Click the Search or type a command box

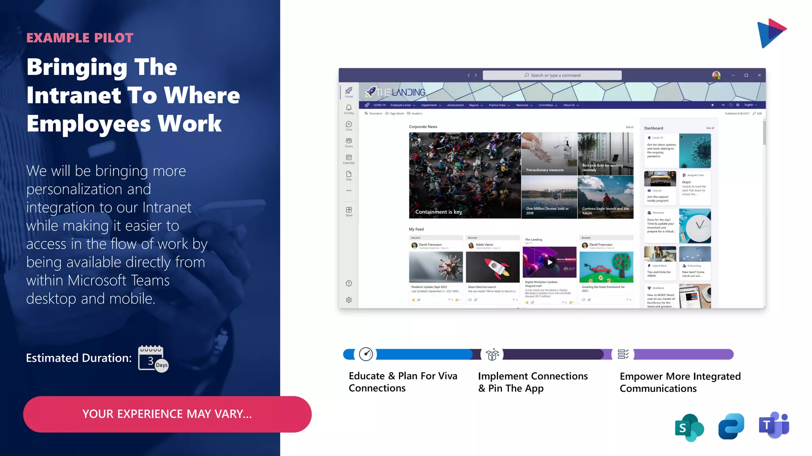[552, 75]
